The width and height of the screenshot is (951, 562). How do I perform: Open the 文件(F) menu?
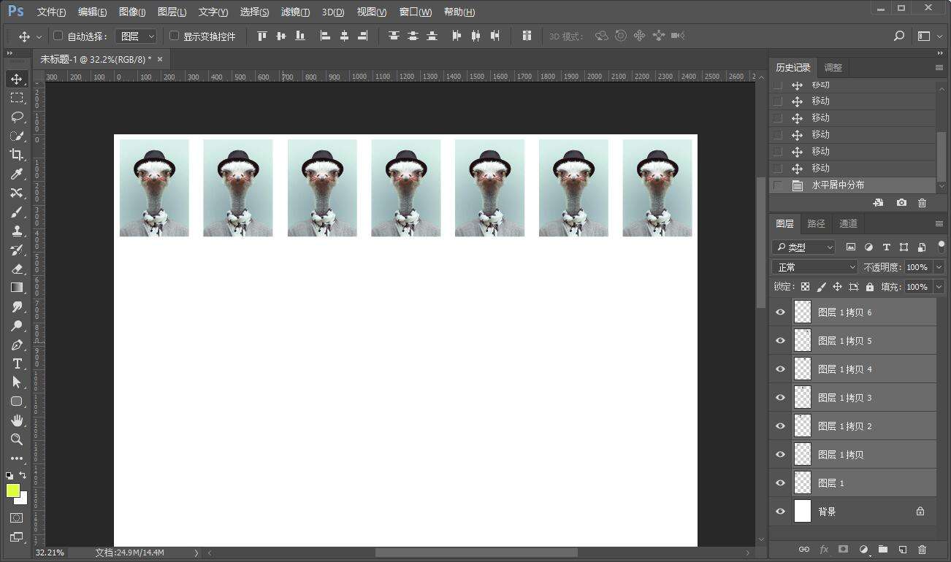(51, 12)
